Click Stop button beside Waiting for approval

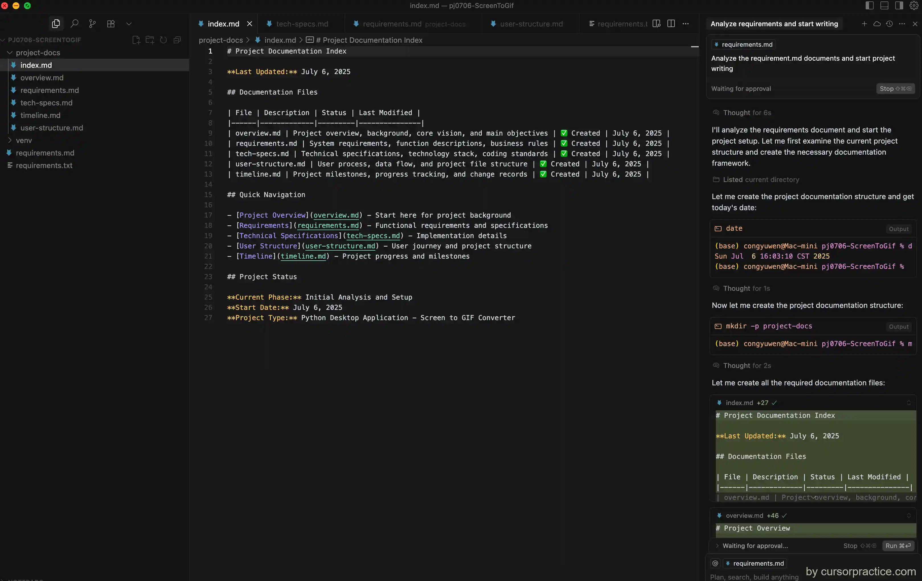pyautogui.click(x=895, y=89)
